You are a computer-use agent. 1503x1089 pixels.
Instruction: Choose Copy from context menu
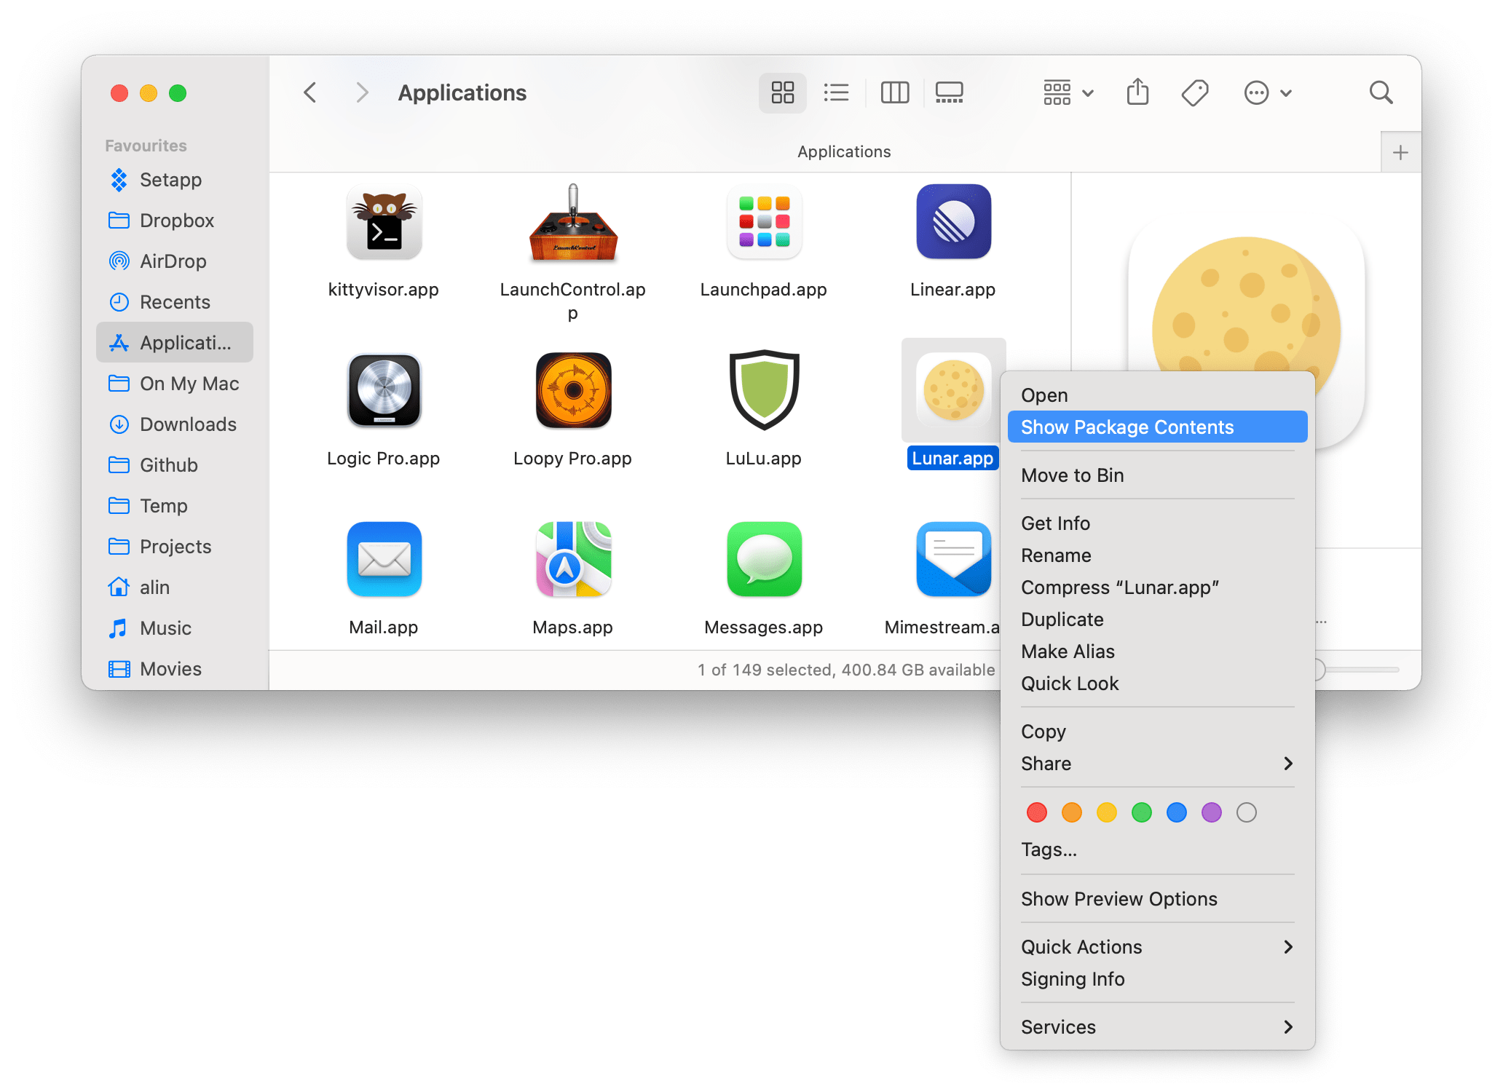[x=1158, y=732]
